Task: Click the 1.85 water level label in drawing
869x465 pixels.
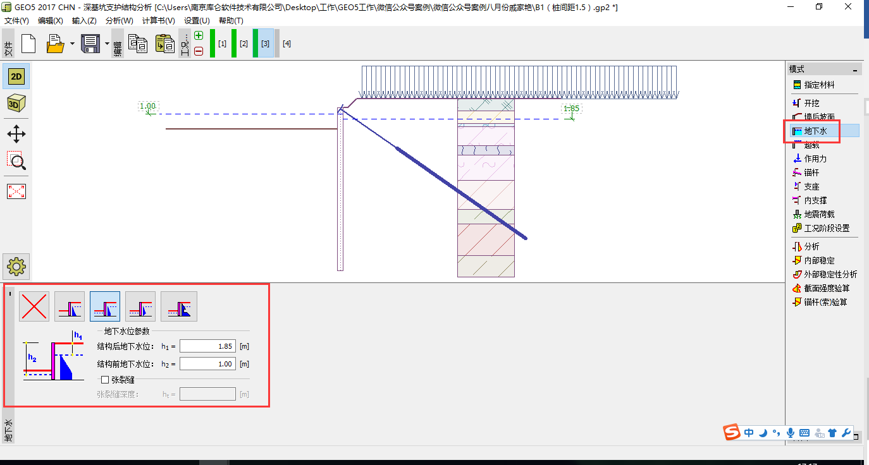Action: coord(571,109)
